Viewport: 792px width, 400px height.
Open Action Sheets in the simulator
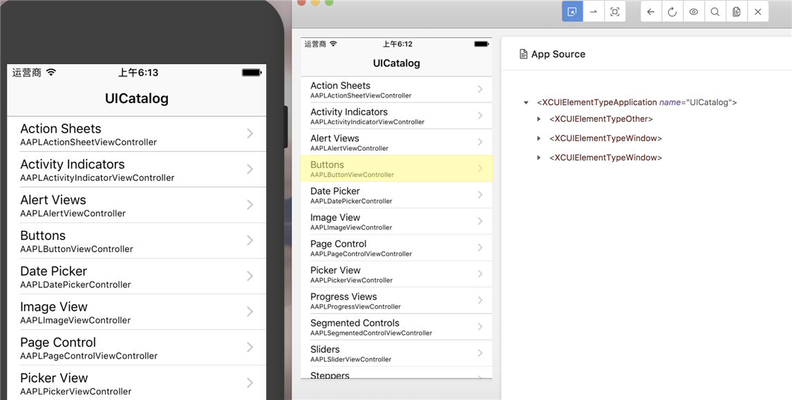(136, 134)
